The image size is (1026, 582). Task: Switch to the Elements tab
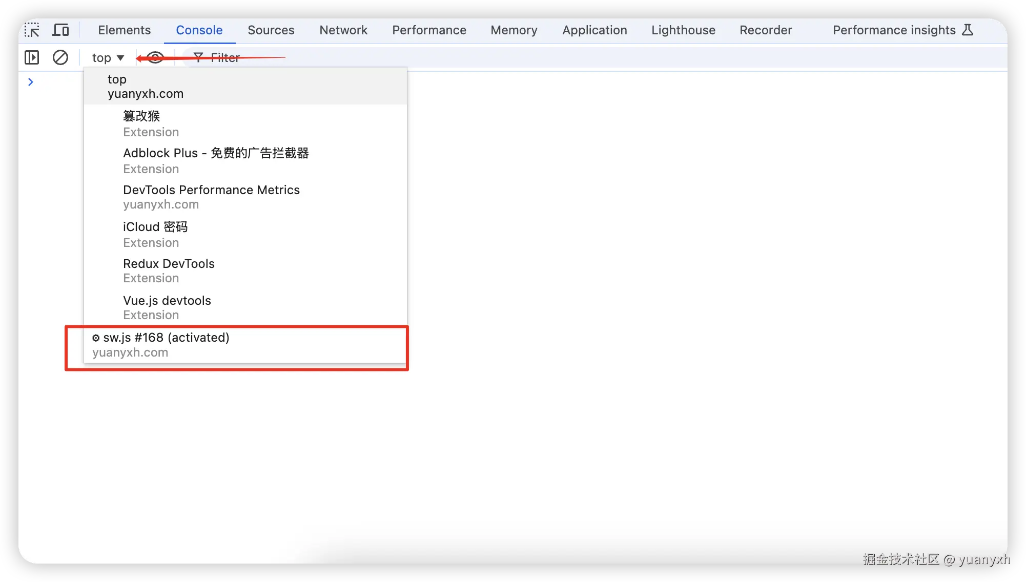coord(124,30)
